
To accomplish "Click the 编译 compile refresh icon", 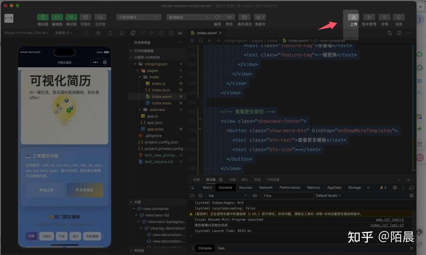I will [x=217, y=17].
